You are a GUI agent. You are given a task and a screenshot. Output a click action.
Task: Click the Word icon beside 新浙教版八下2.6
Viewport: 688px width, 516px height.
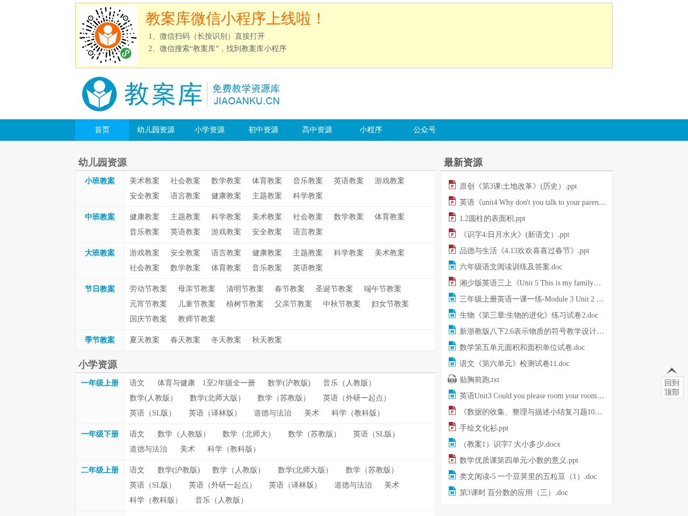452,330
